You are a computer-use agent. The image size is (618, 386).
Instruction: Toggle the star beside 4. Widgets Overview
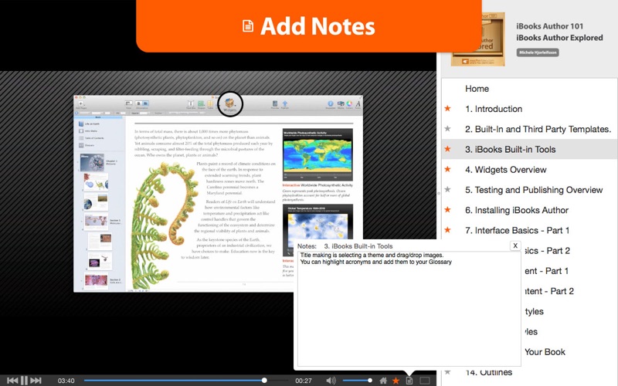click(448, 169)
